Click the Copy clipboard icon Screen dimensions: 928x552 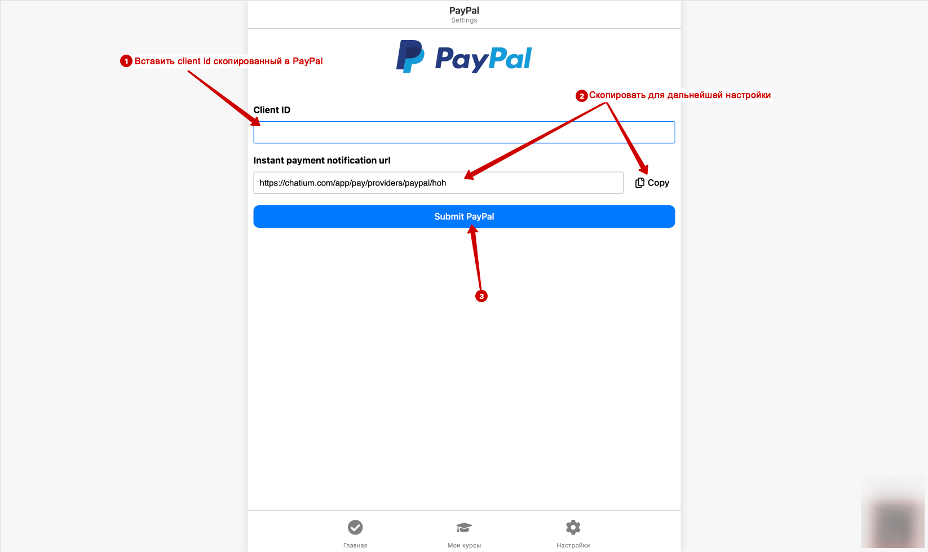click(x=640, y=183)
